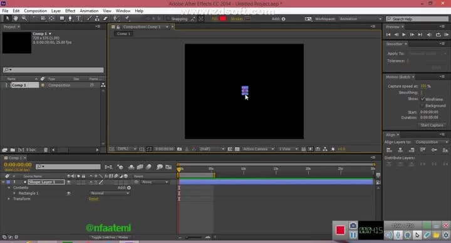Jump to first frame in Preview panel
This screenshot has height=243, width=451.
pos(388,34)
